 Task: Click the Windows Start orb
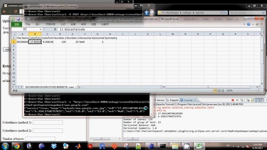click(5, 146)
